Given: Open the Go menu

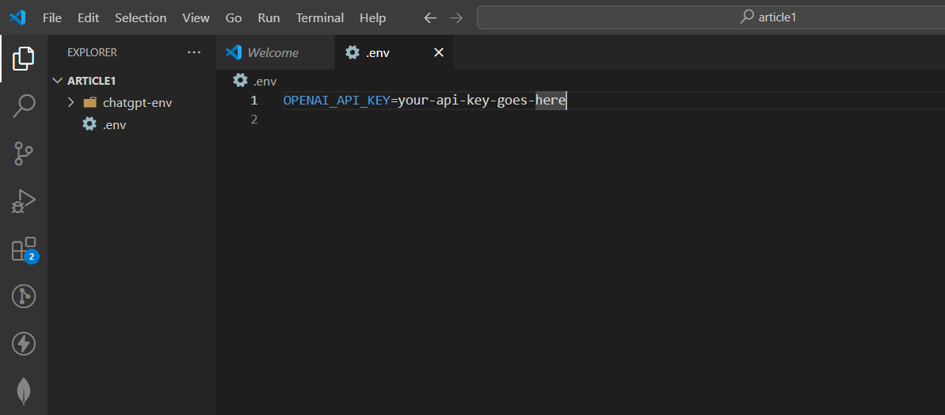Looking at the screenshot, I should click(233, 17).
